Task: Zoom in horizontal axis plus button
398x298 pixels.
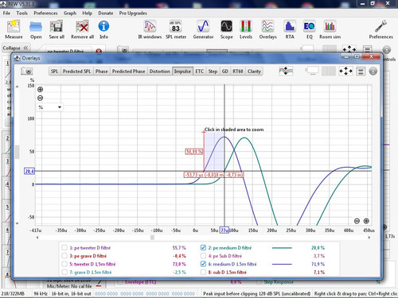Action: coord(366,221)
